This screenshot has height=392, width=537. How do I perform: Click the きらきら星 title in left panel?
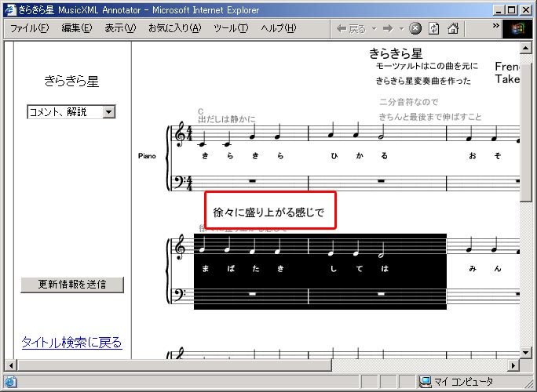[71, 81]
